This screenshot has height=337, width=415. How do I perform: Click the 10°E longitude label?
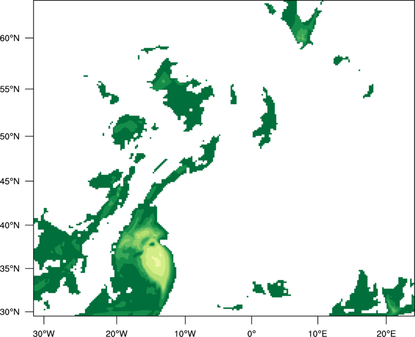point(317,333)
